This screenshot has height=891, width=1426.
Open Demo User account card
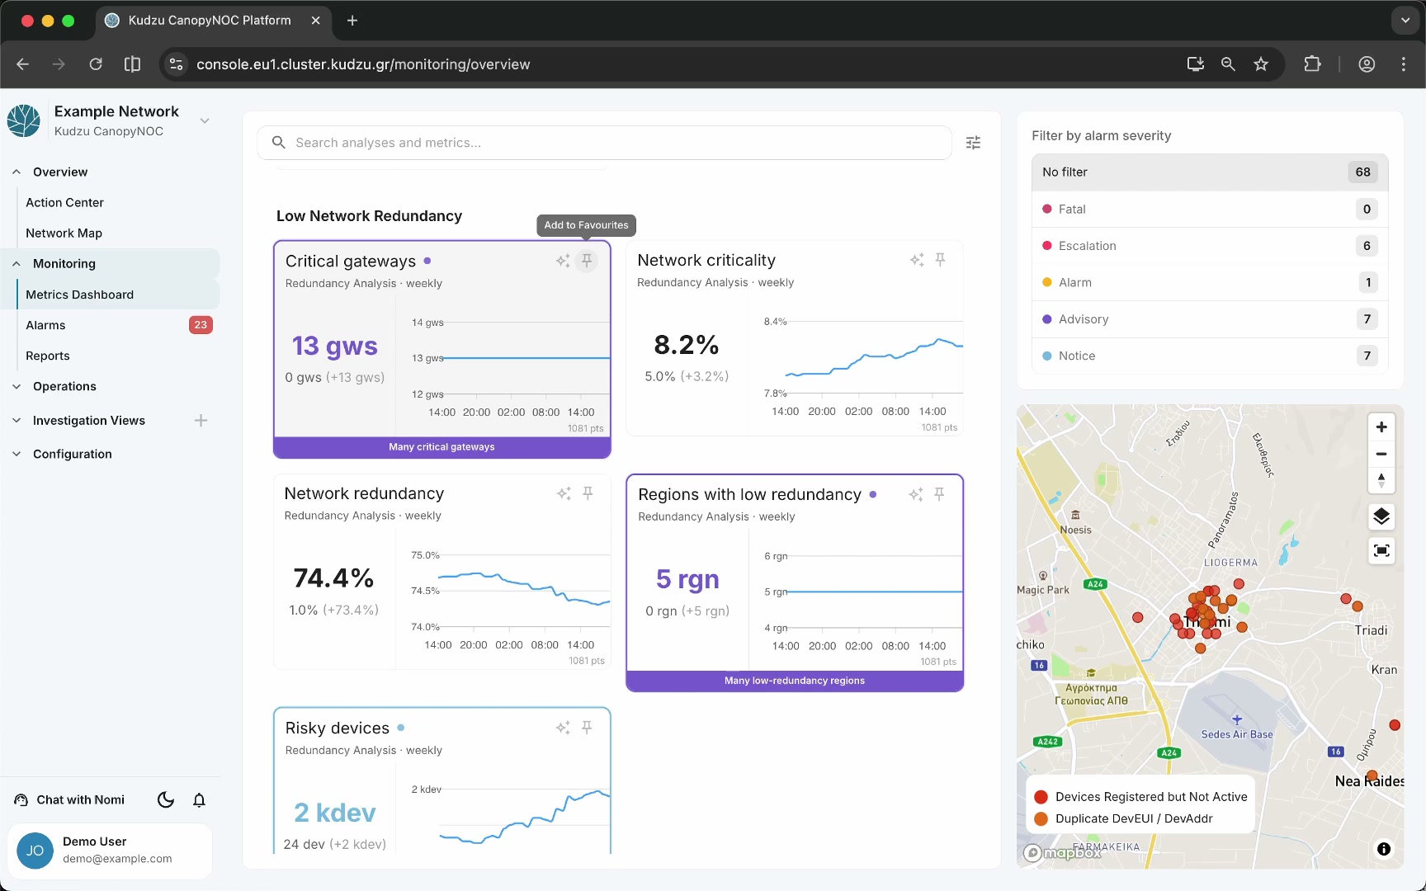(110, 851)
